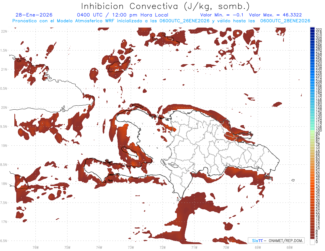Click the pale green swatch beside "100"
Screen dimensions: 325x251
tap(312, 131)
